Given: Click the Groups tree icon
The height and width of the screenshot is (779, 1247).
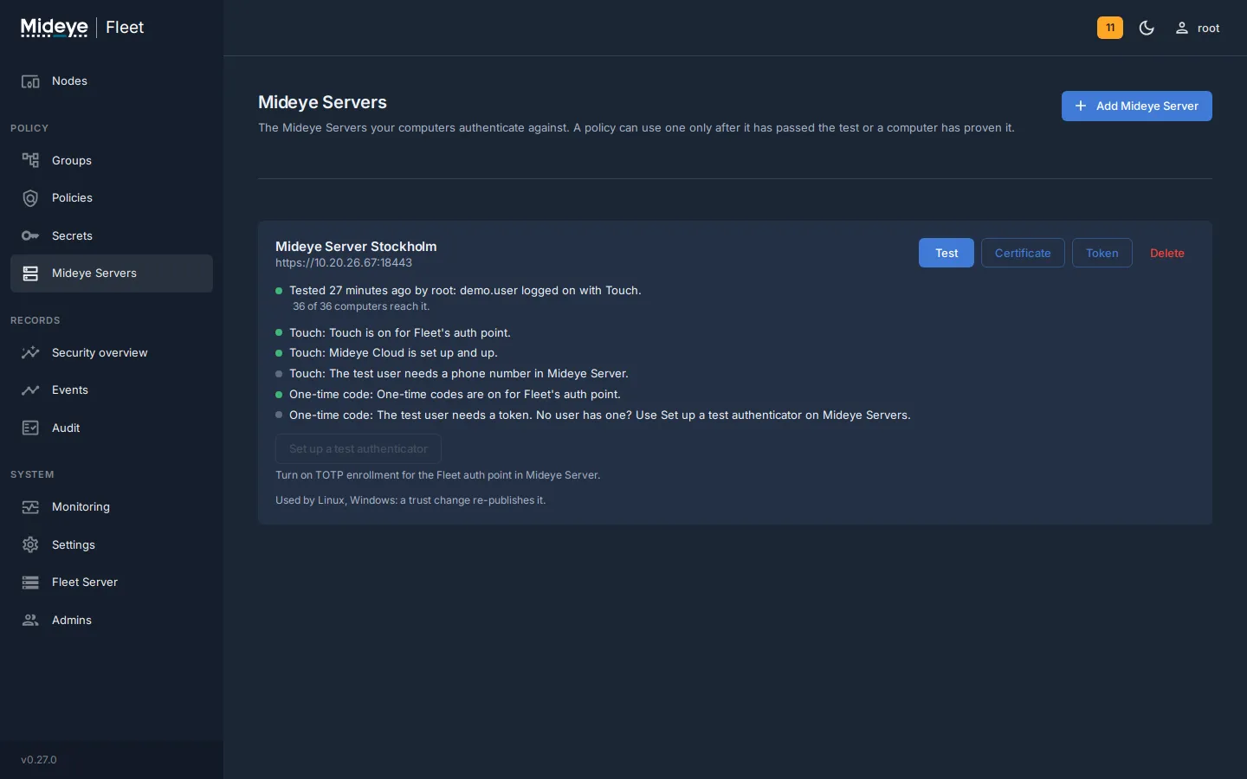Looking at the screenshot, I should pos(30,160).
